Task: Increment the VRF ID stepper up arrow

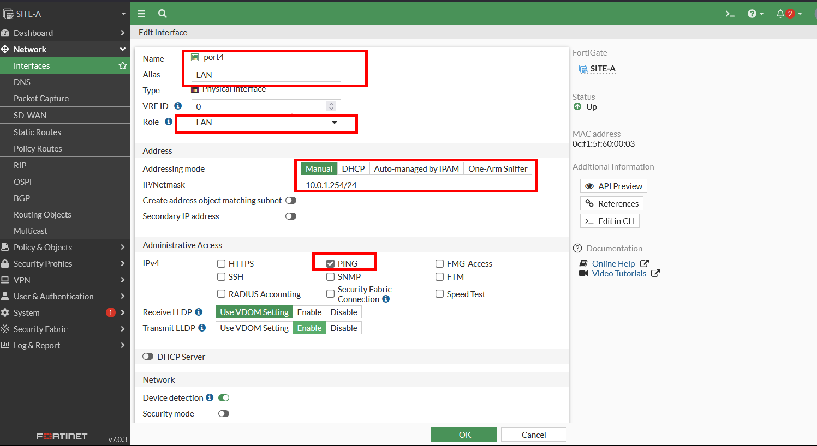Action: pos(331,104)
